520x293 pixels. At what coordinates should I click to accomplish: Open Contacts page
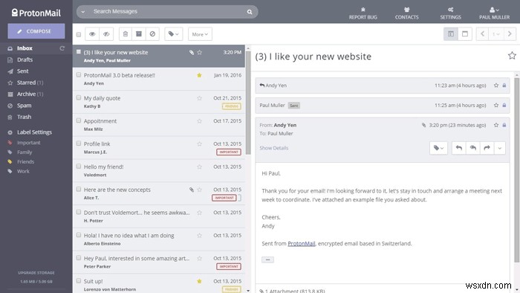click(x=406, y=13)
